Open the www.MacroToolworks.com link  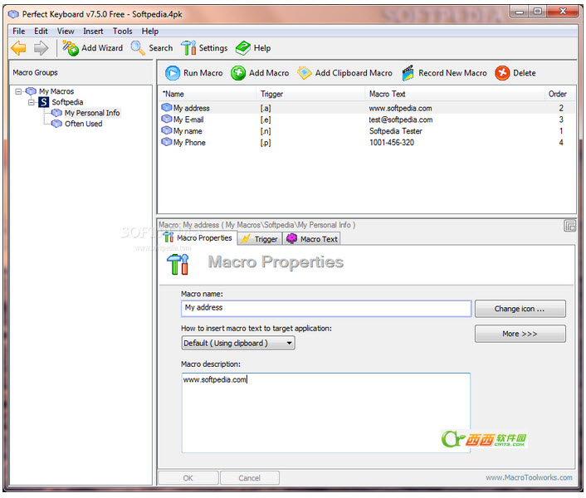coord(529,477)
